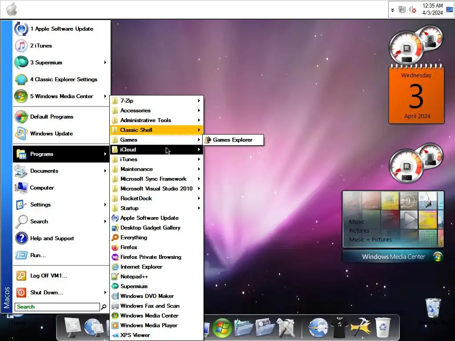
Task: Open XPS Viewer
Action: [x=157, y=335]
